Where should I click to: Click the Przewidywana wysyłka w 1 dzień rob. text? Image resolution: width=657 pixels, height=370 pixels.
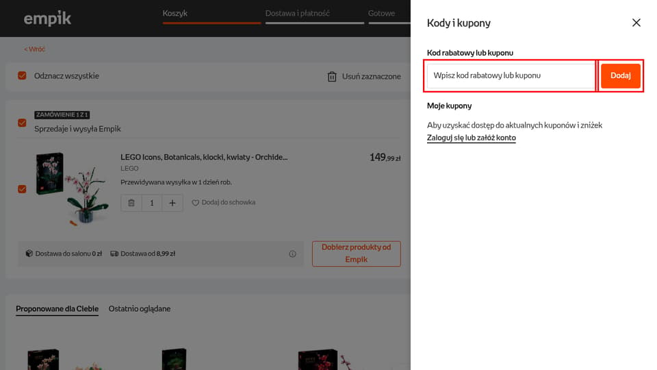[x=176, y=182]
